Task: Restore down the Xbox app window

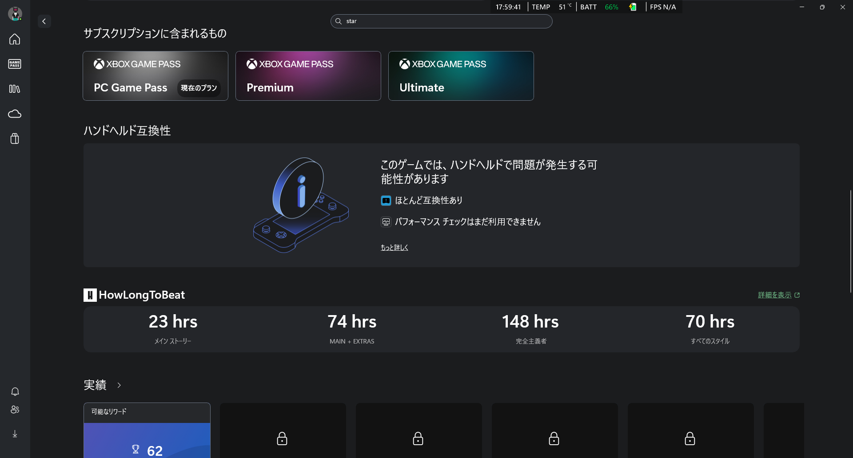Action: pos(822,7)
